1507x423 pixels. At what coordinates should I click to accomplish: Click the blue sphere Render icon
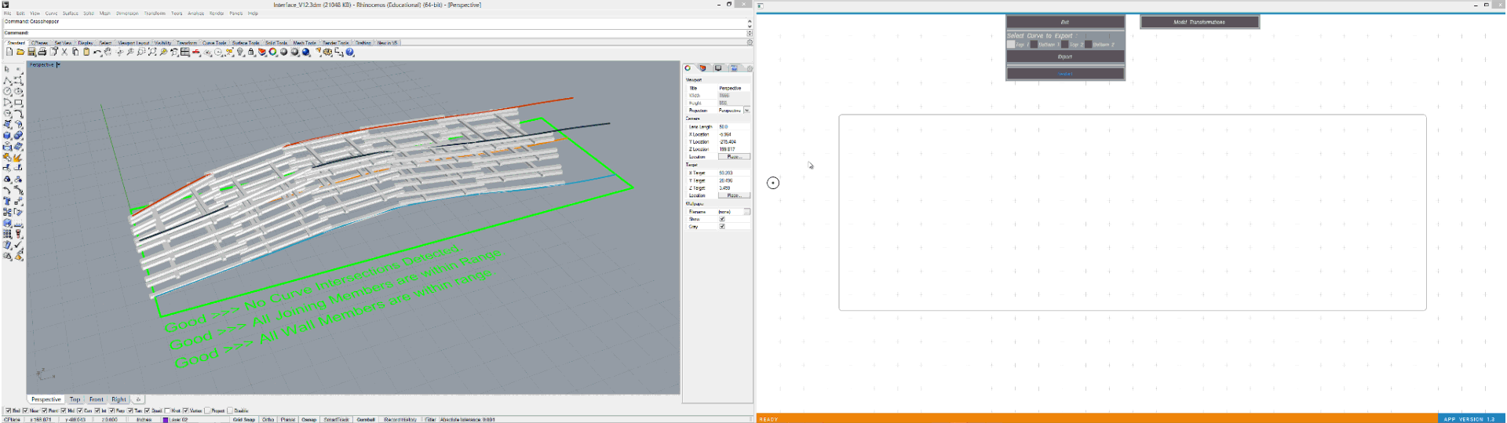tap(306, 52)
